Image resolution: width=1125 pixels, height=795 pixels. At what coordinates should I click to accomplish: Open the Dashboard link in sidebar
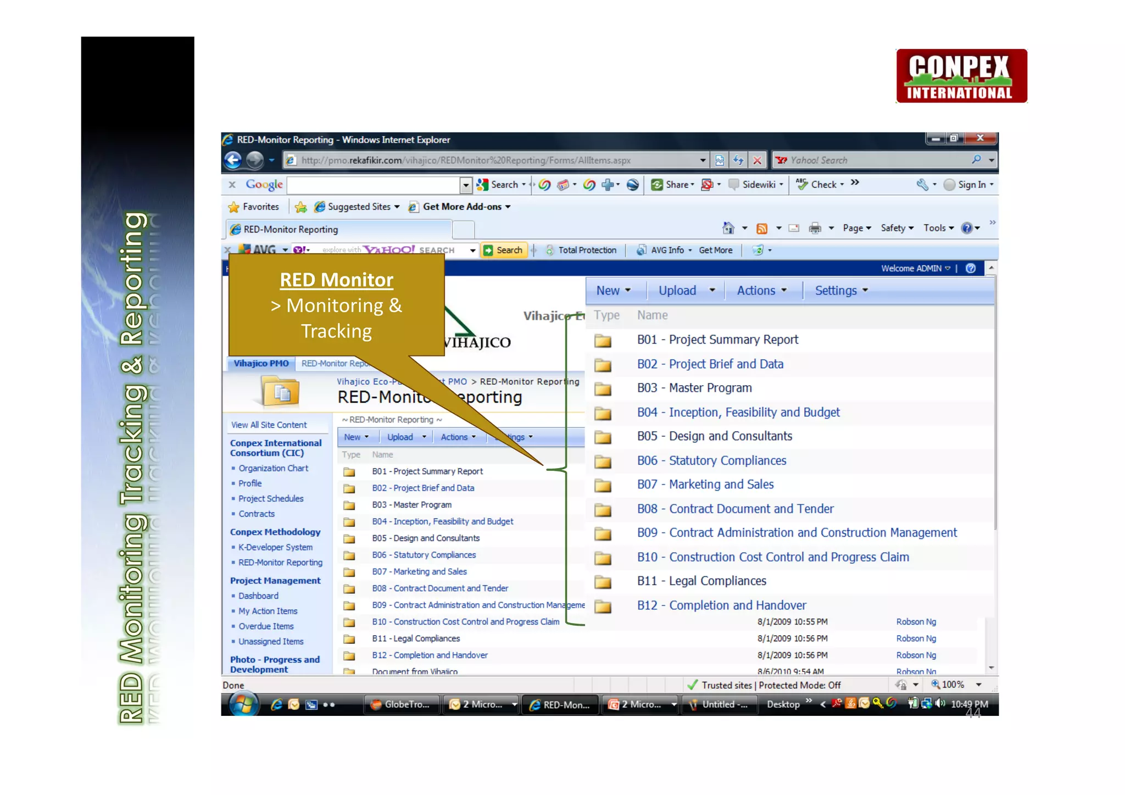258,596
